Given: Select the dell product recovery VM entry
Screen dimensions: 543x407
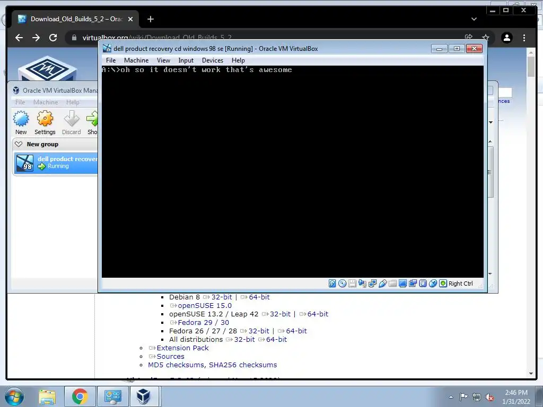Looking at the screenshot, I should point(55,163).
